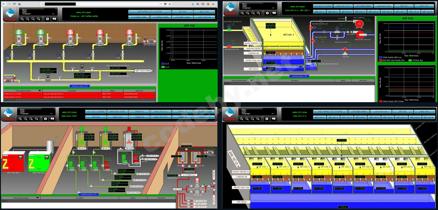Bookmark this page with the star icon
The width and height of the screenshot is (438, 210).
click(170, 4)
